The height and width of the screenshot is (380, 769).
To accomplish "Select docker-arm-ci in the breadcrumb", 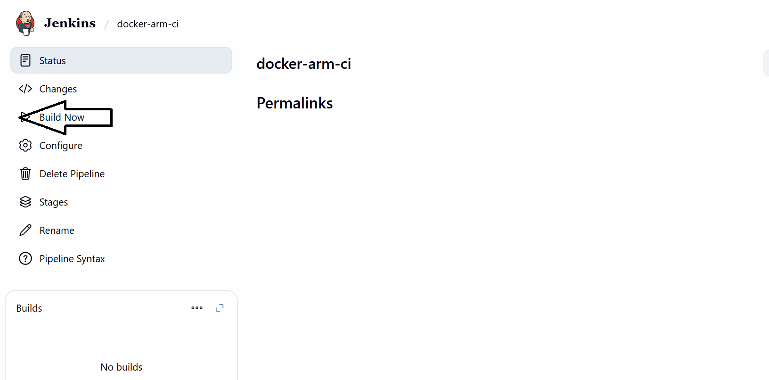I will tap(147, 24).
